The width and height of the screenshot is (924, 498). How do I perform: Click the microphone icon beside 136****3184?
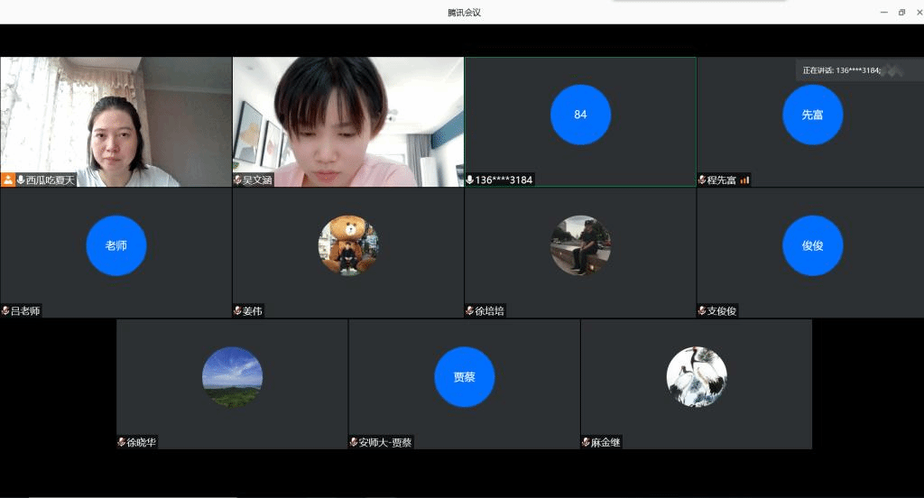coord(470,180)
